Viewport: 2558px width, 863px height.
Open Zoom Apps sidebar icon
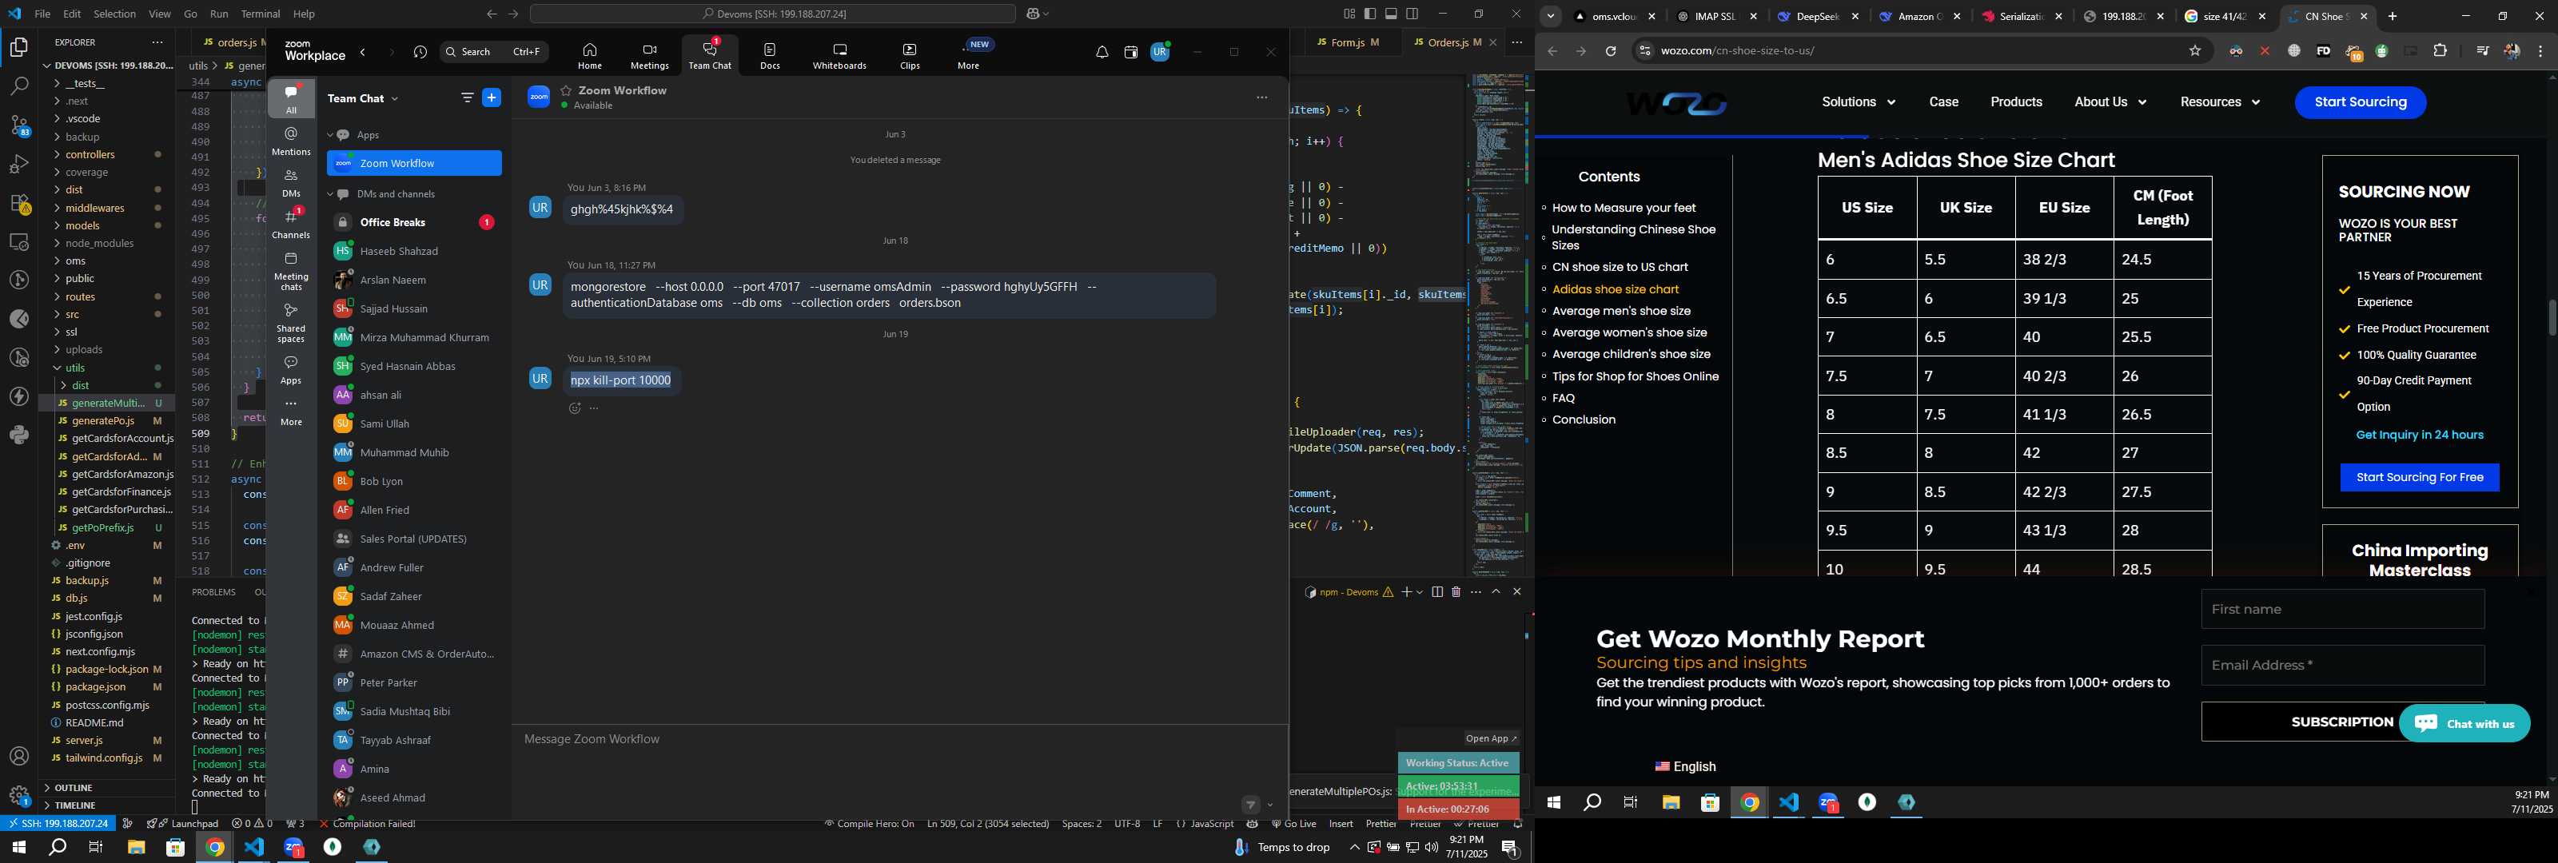click(x=291, y=368)
